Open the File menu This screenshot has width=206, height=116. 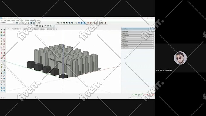coord(2,20)
